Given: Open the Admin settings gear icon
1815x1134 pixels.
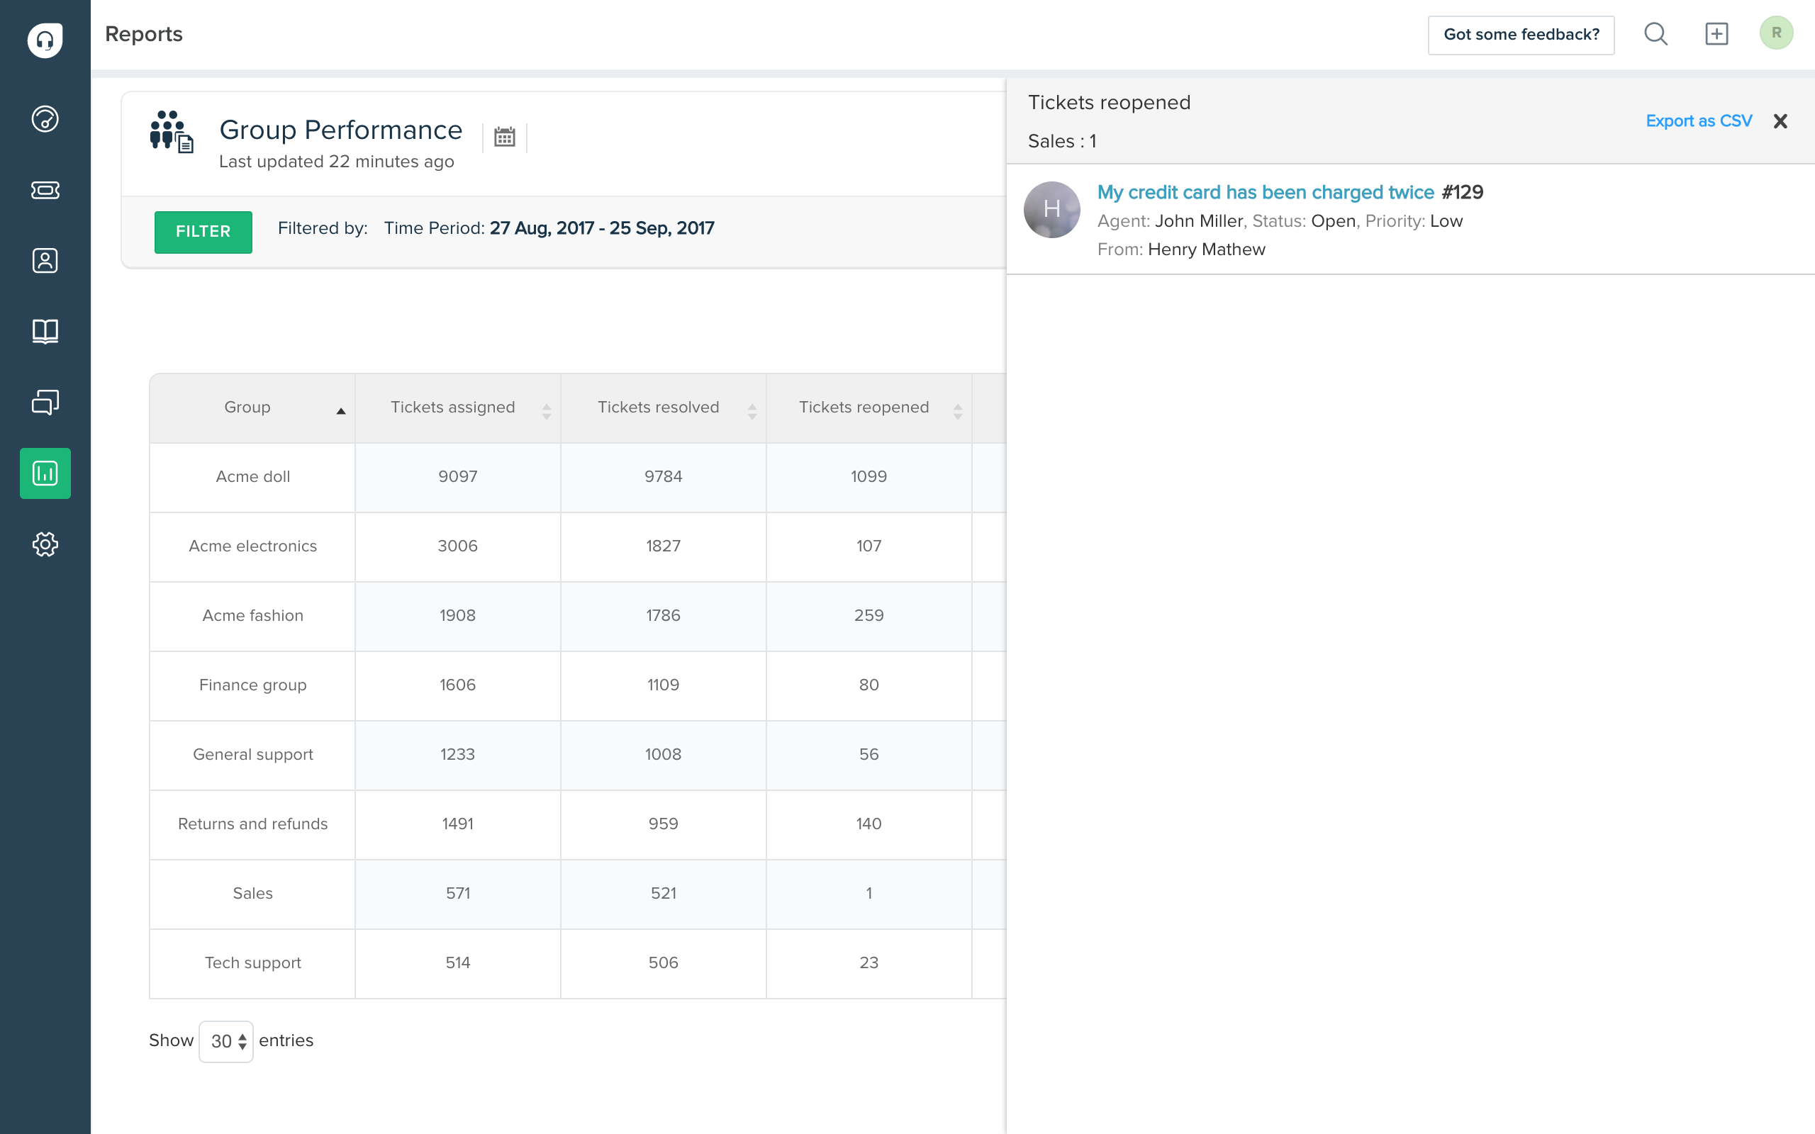Looking at the screenshot, I should point(45,544).
